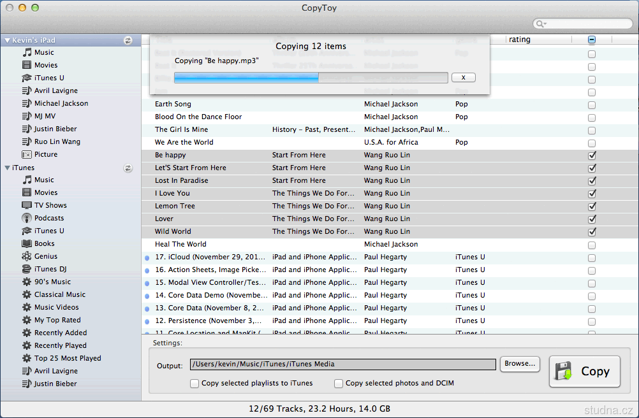
Task: Select Classical Music smart playlist gear
Action: (27, 294)
